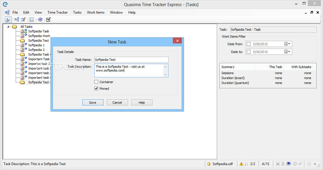Viewport: 323px width, 170px height.
Task: Select the Softpedia Test folder item
Action: tap(38, 41)
